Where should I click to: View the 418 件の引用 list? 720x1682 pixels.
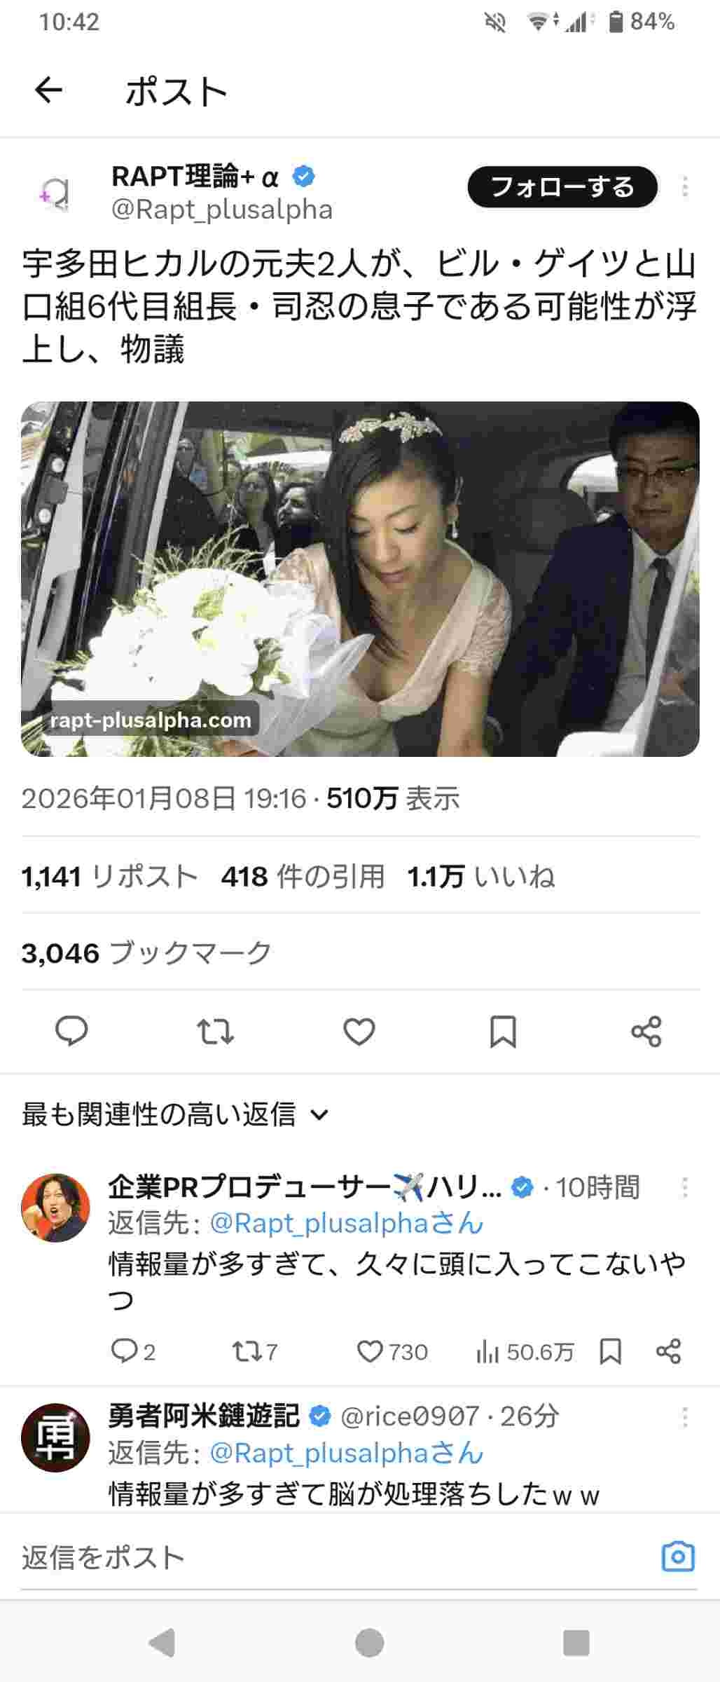(x=303, y=877)
